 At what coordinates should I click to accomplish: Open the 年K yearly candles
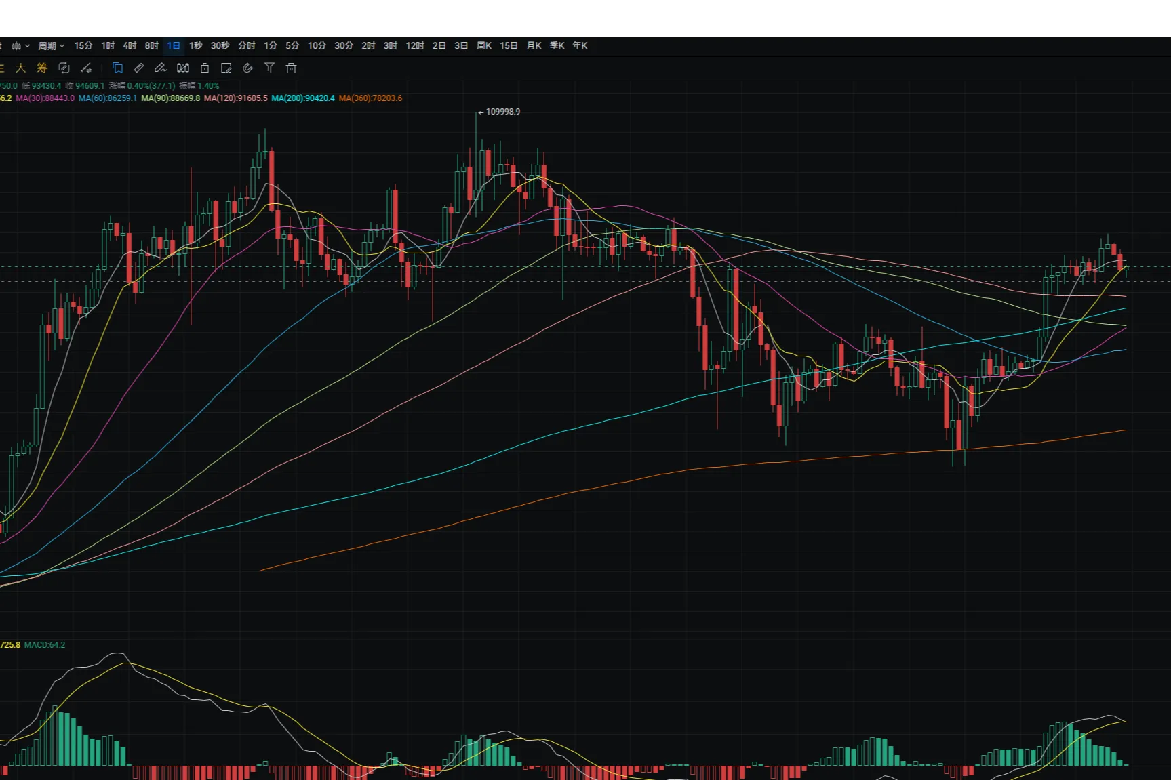[x=580, y=46]
